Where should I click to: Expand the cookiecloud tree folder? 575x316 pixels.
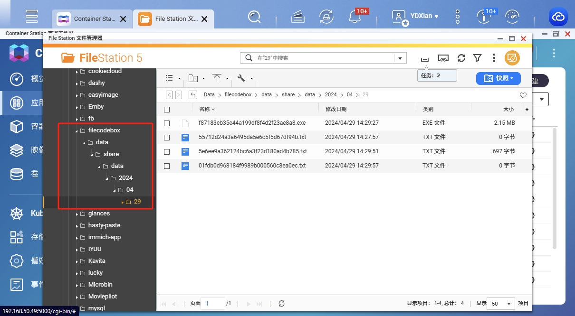coord(77,72)
